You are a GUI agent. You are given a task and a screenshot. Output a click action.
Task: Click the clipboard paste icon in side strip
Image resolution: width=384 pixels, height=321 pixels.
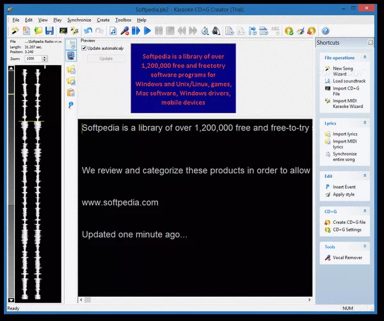(x=71, y=93)
